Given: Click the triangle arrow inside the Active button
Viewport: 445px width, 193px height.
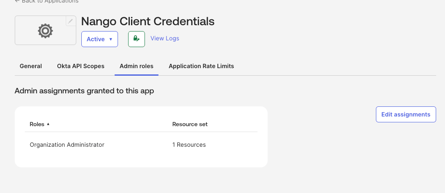Looking at the screenshot, I should (111, 40).
